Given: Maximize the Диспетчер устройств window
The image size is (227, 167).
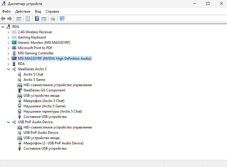Looking at the screenshot, I should [x=208, y=4].
